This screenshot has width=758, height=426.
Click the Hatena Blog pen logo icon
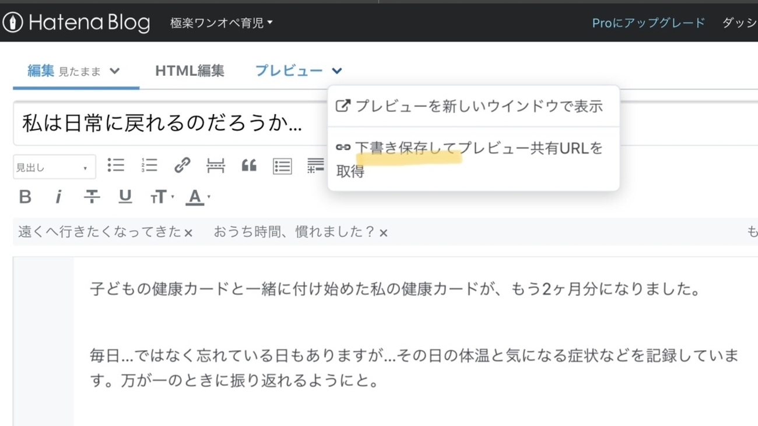tap(12, 23)
